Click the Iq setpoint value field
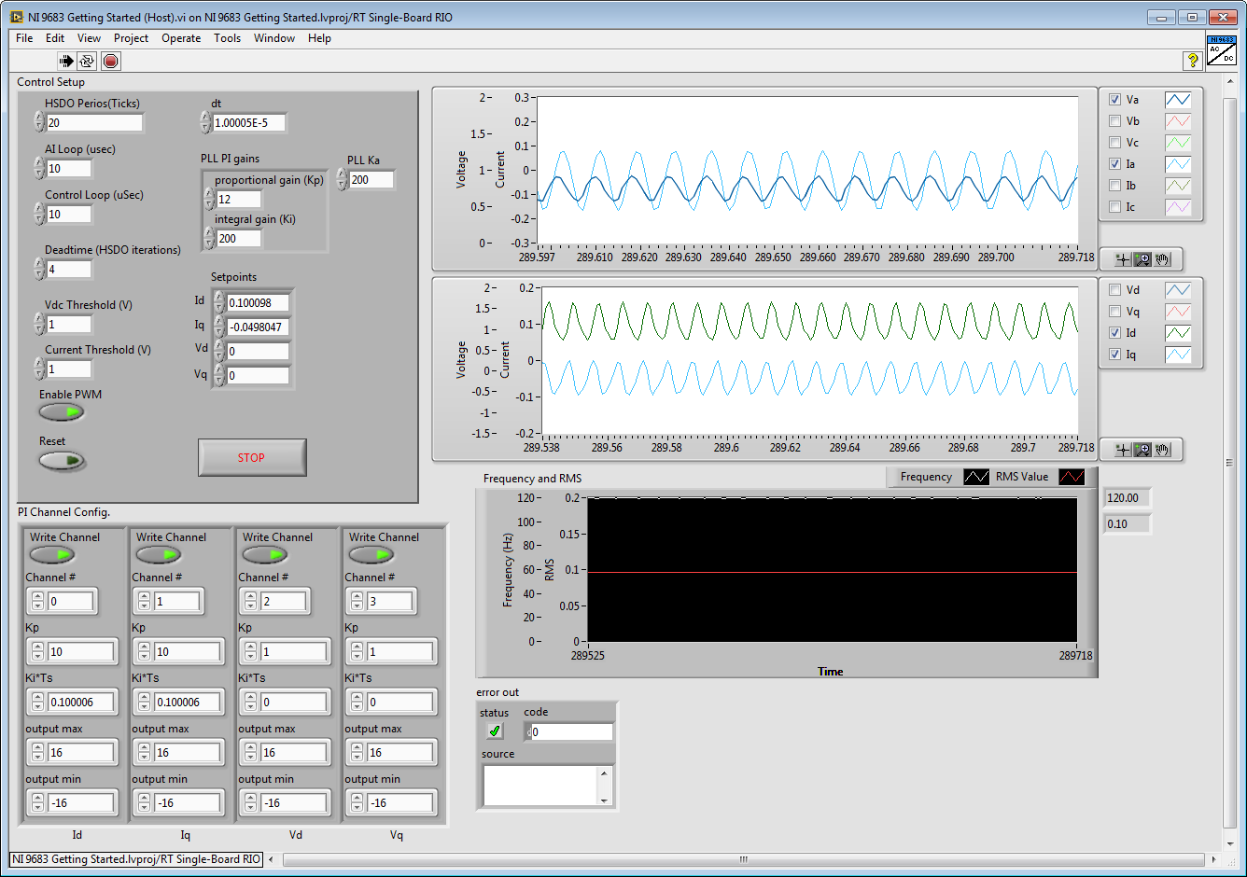This screenshot has width=1247, height=877. pos(258,327)
